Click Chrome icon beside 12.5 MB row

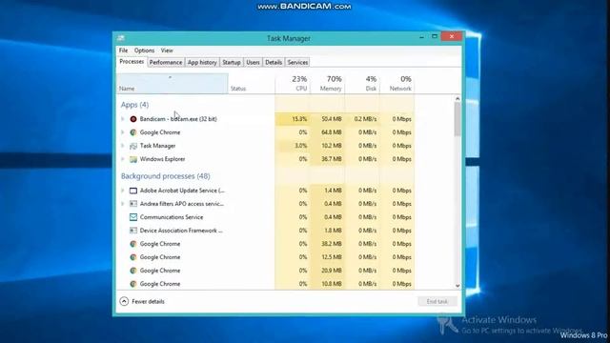coord(133,257)
